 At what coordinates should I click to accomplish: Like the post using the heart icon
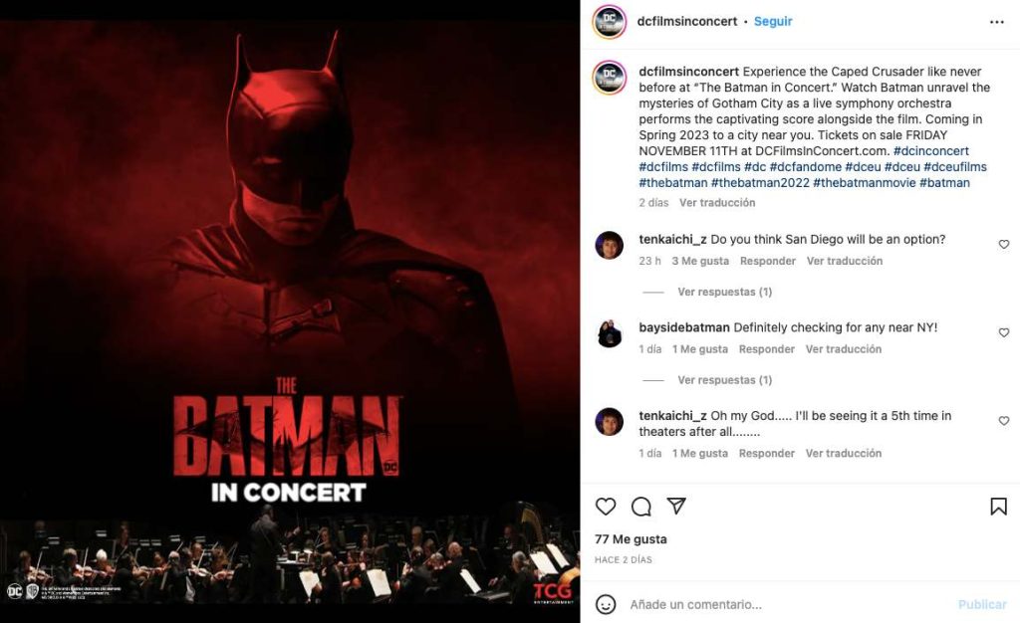point(605,508)
